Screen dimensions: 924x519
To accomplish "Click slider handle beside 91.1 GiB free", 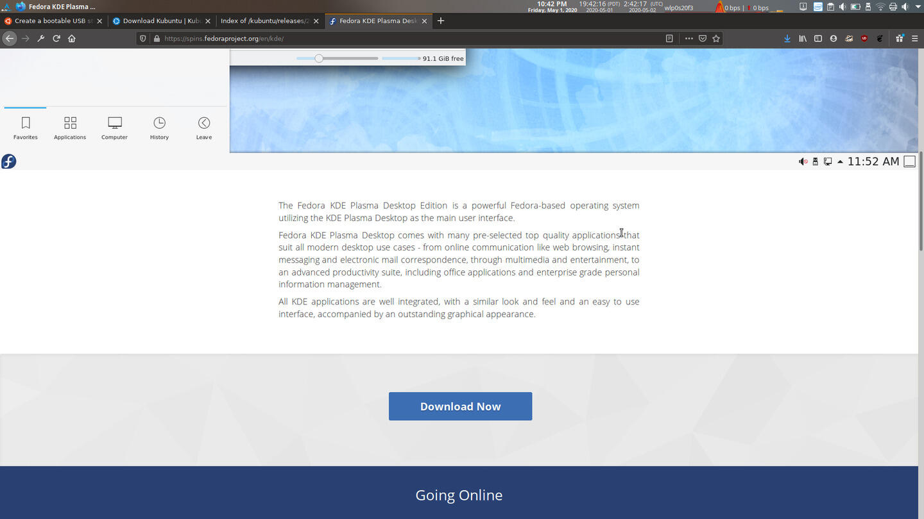I will [x=318, y=58].
